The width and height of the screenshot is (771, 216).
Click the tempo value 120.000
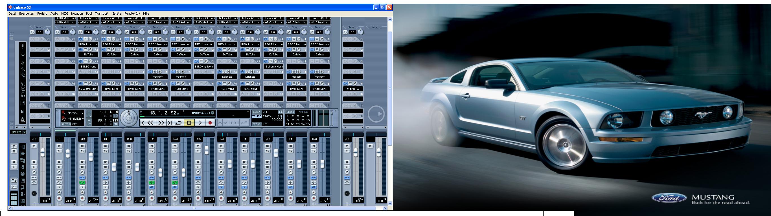click(276, 120)
